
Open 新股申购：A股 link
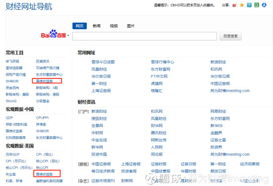[47, 88]
